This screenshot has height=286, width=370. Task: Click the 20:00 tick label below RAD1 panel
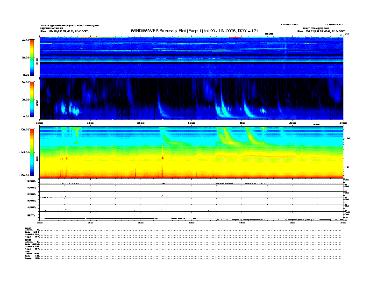click(x=292, y=123)
